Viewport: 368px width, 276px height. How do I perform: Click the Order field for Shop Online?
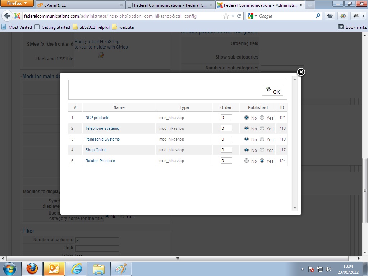[x=226, y=150]
